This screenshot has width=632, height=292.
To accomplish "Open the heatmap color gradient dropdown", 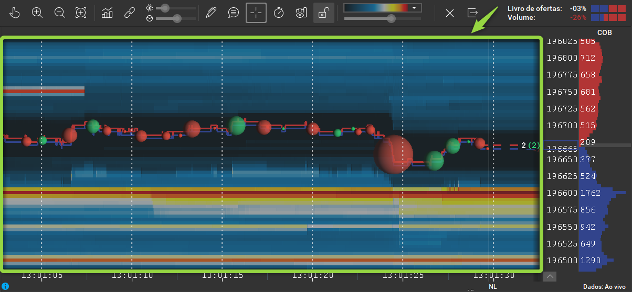I will tap(383, 8).
